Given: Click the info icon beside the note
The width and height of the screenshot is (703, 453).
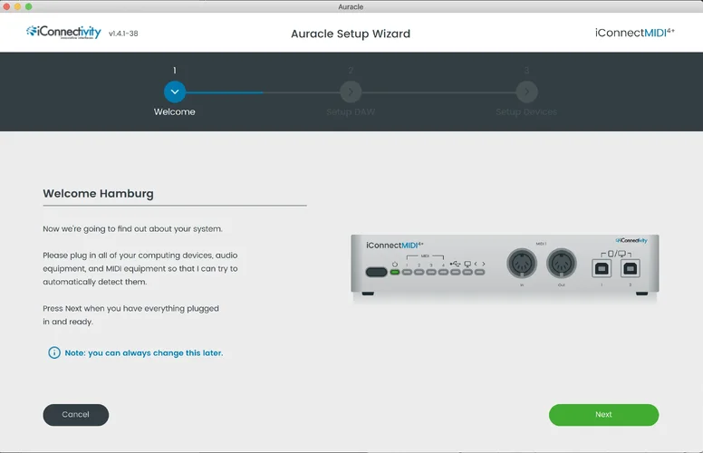Looking at the screenshot, I should click(x=54, y=353).
